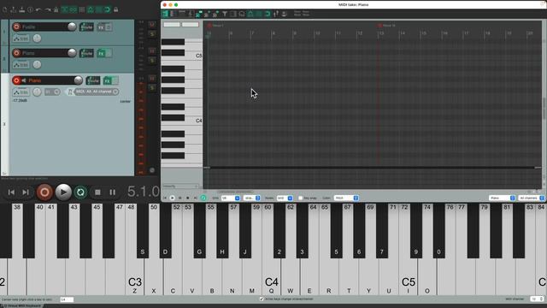Toggle record monitoring speaker on the third track
This screenshot has height=308, width=547.
25,80
